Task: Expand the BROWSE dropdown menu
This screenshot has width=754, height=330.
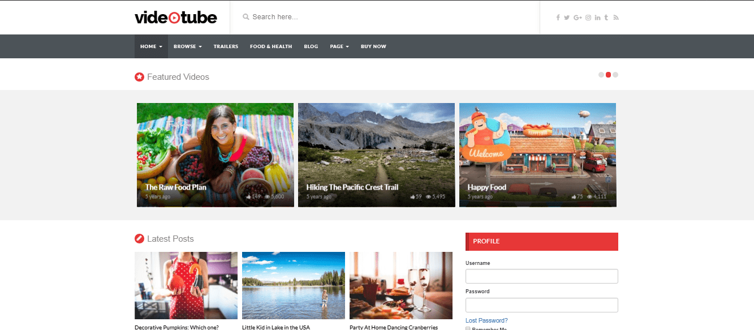Action: tap(187, 46)
